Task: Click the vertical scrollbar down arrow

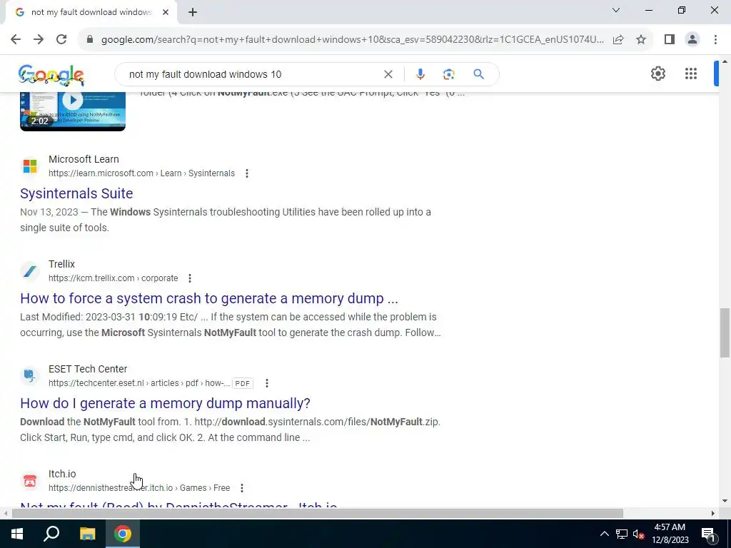Action: pyautogui.click(x=725, y=501)
